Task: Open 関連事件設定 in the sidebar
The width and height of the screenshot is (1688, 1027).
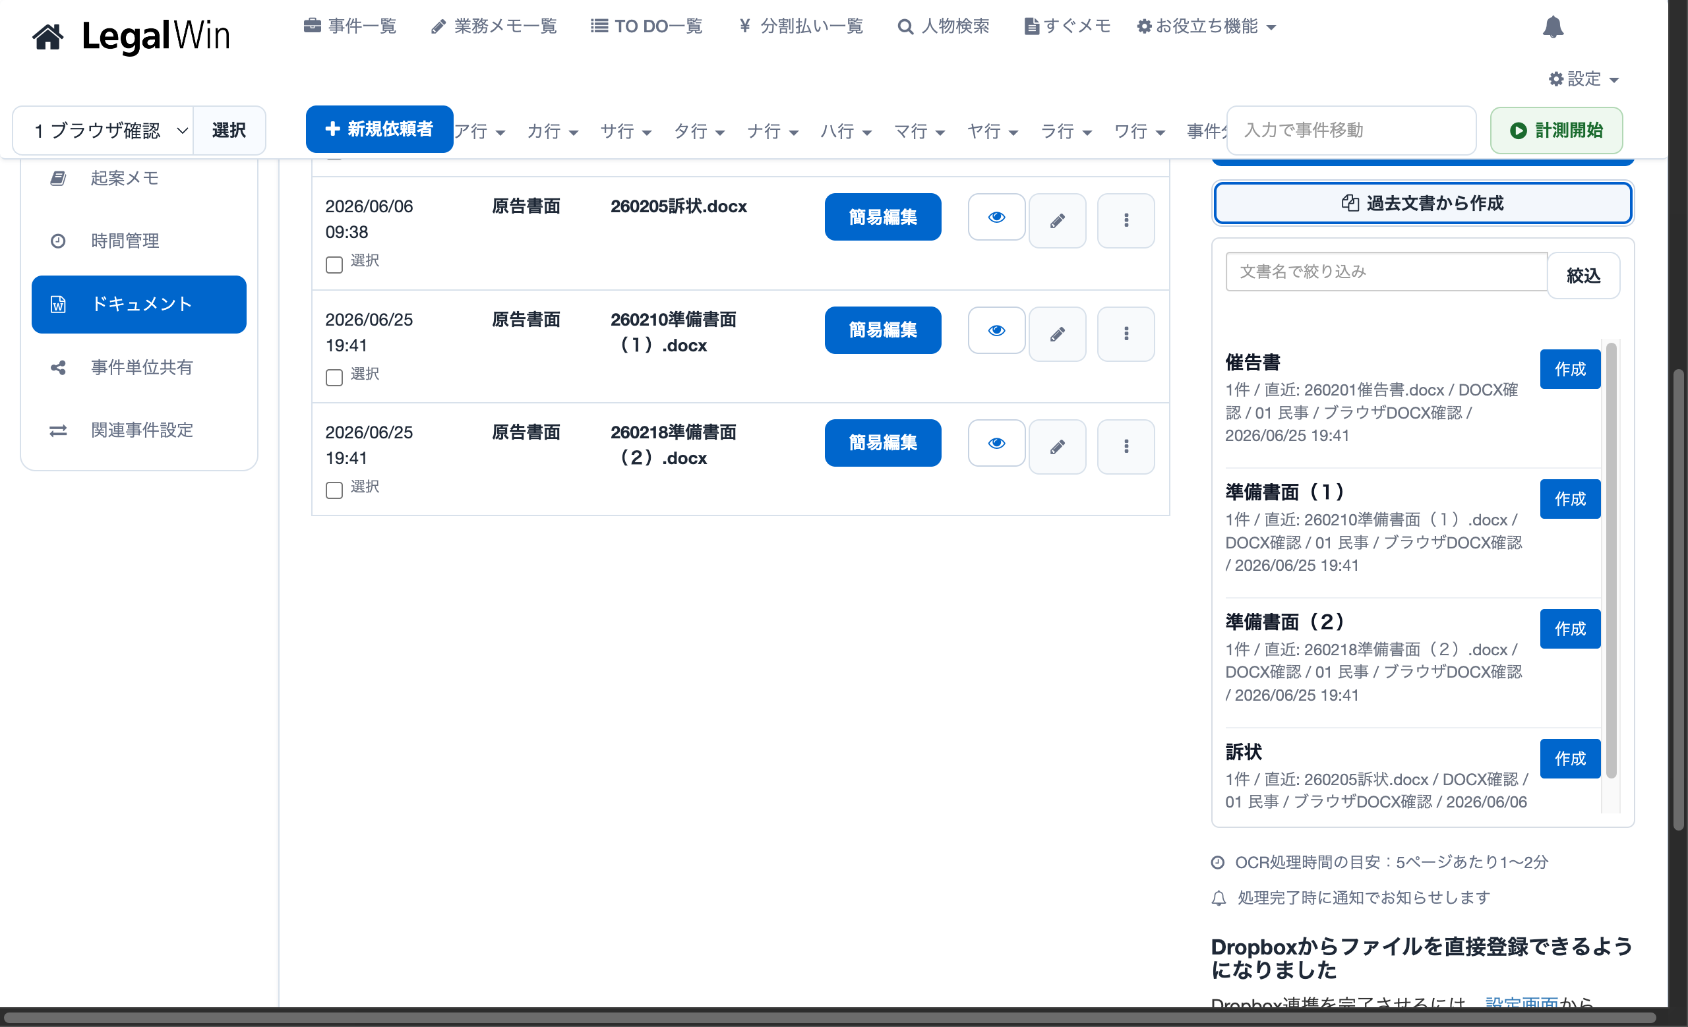Action: pos(139,430)
